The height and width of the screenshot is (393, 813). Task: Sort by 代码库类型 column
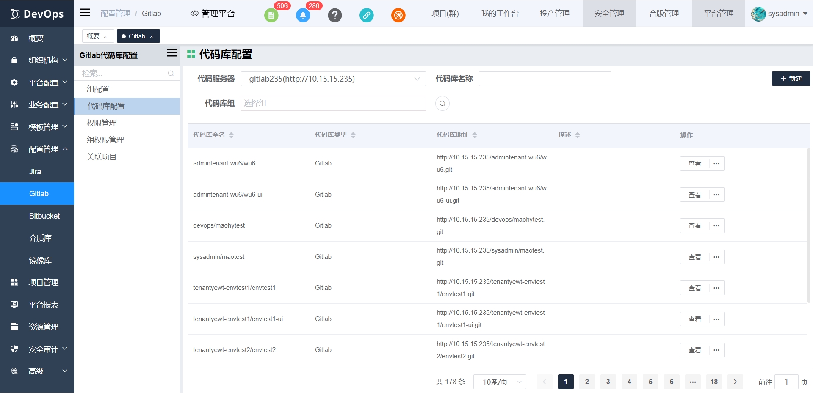point(353,135)
